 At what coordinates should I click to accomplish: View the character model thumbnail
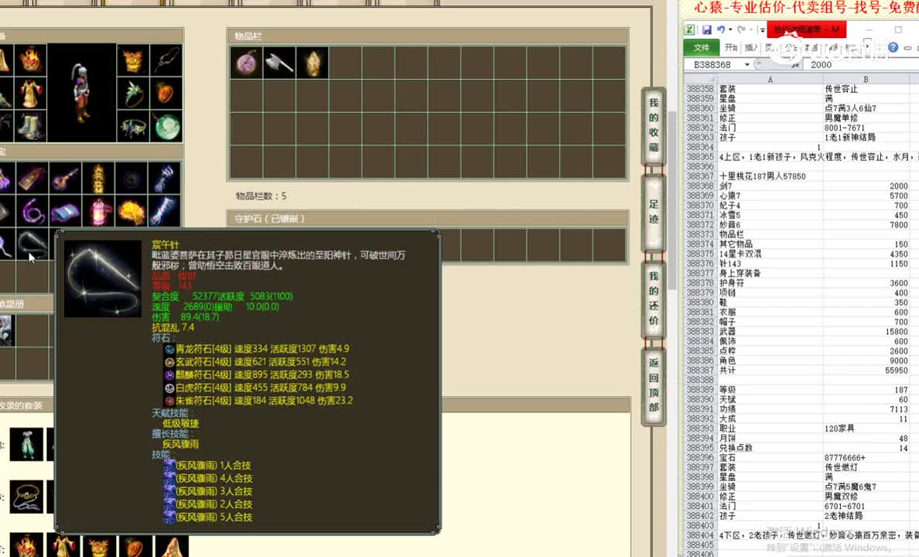(81, 93)
